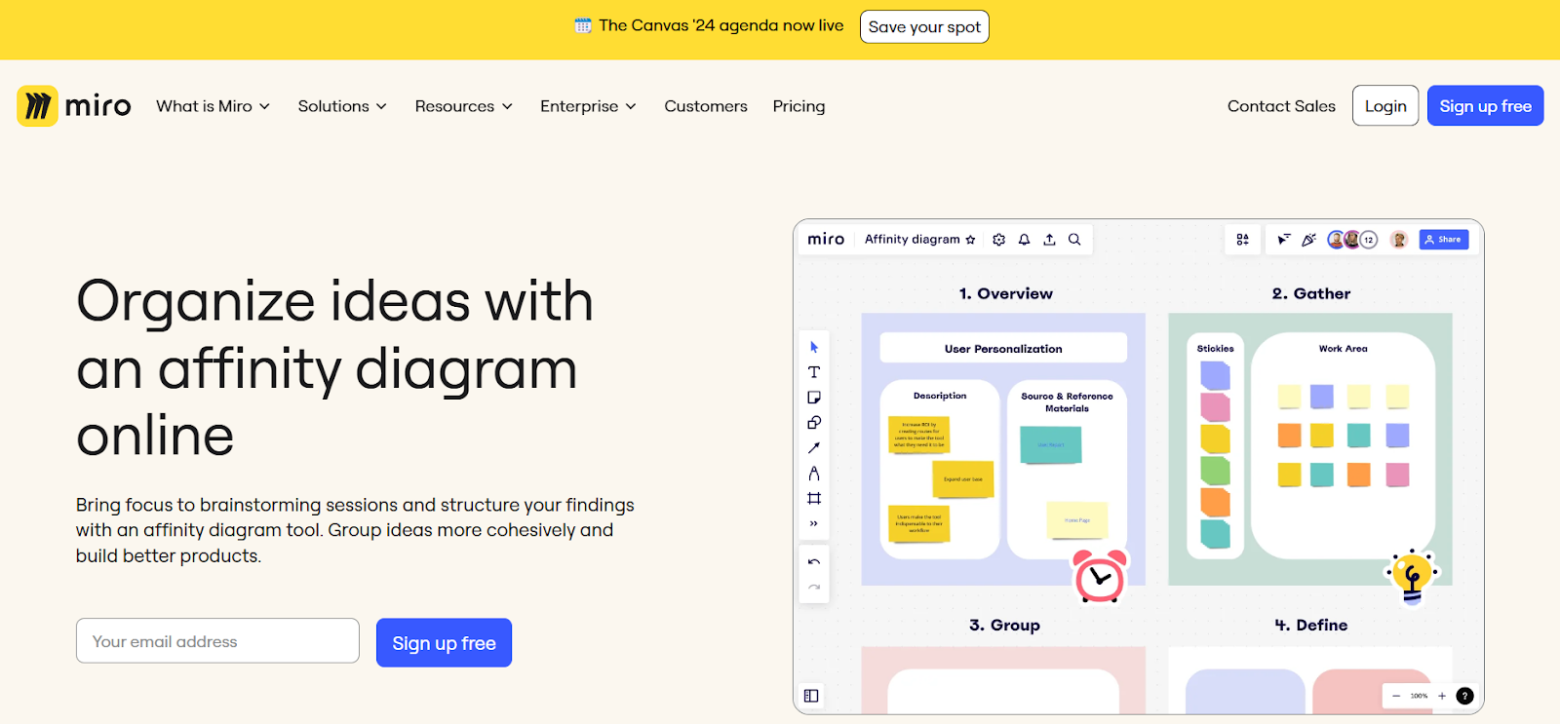Click the zoom in plus icon

click(x=1442, y=696)
